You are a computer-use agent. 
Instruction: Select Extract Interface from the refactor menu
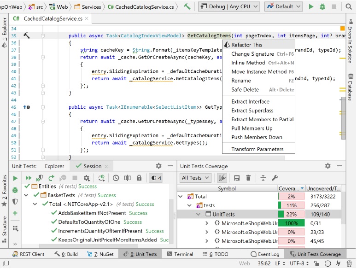(250, 101)
